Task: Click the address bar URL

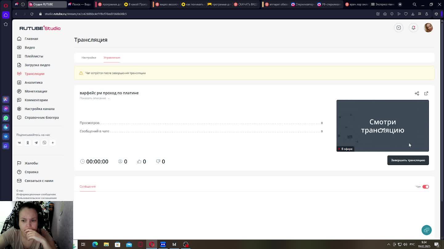Action: [x=86, y=14]
